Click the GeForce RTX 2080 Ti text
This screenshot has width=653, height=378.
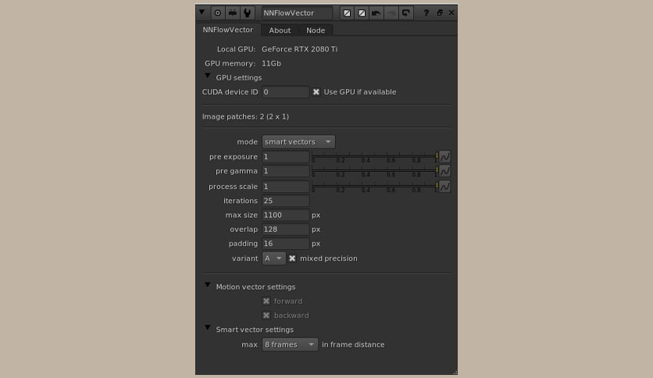(x=299, y=49)
